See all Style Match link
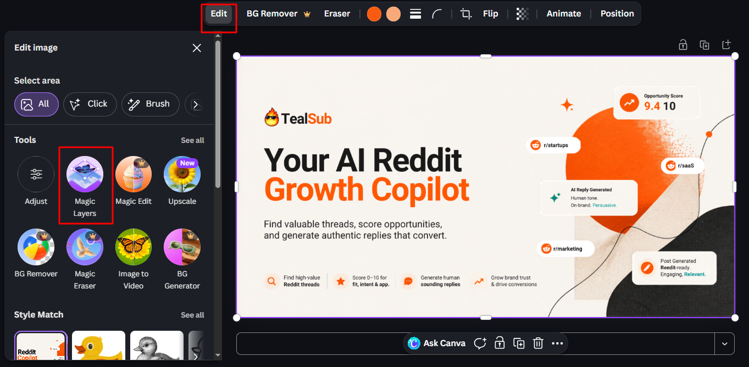The width and height of the screenshot is (749, 367). (x=192, y=315)
